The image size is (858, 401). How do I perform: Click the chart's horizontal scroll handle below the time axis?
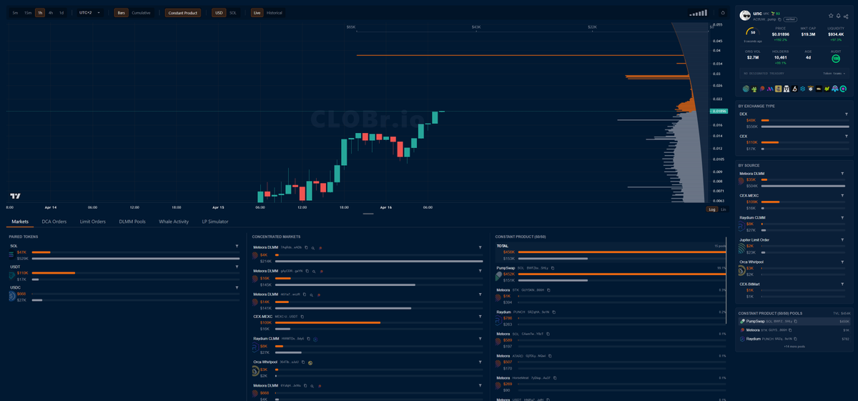pyautogui.click(x=368, y=214)
